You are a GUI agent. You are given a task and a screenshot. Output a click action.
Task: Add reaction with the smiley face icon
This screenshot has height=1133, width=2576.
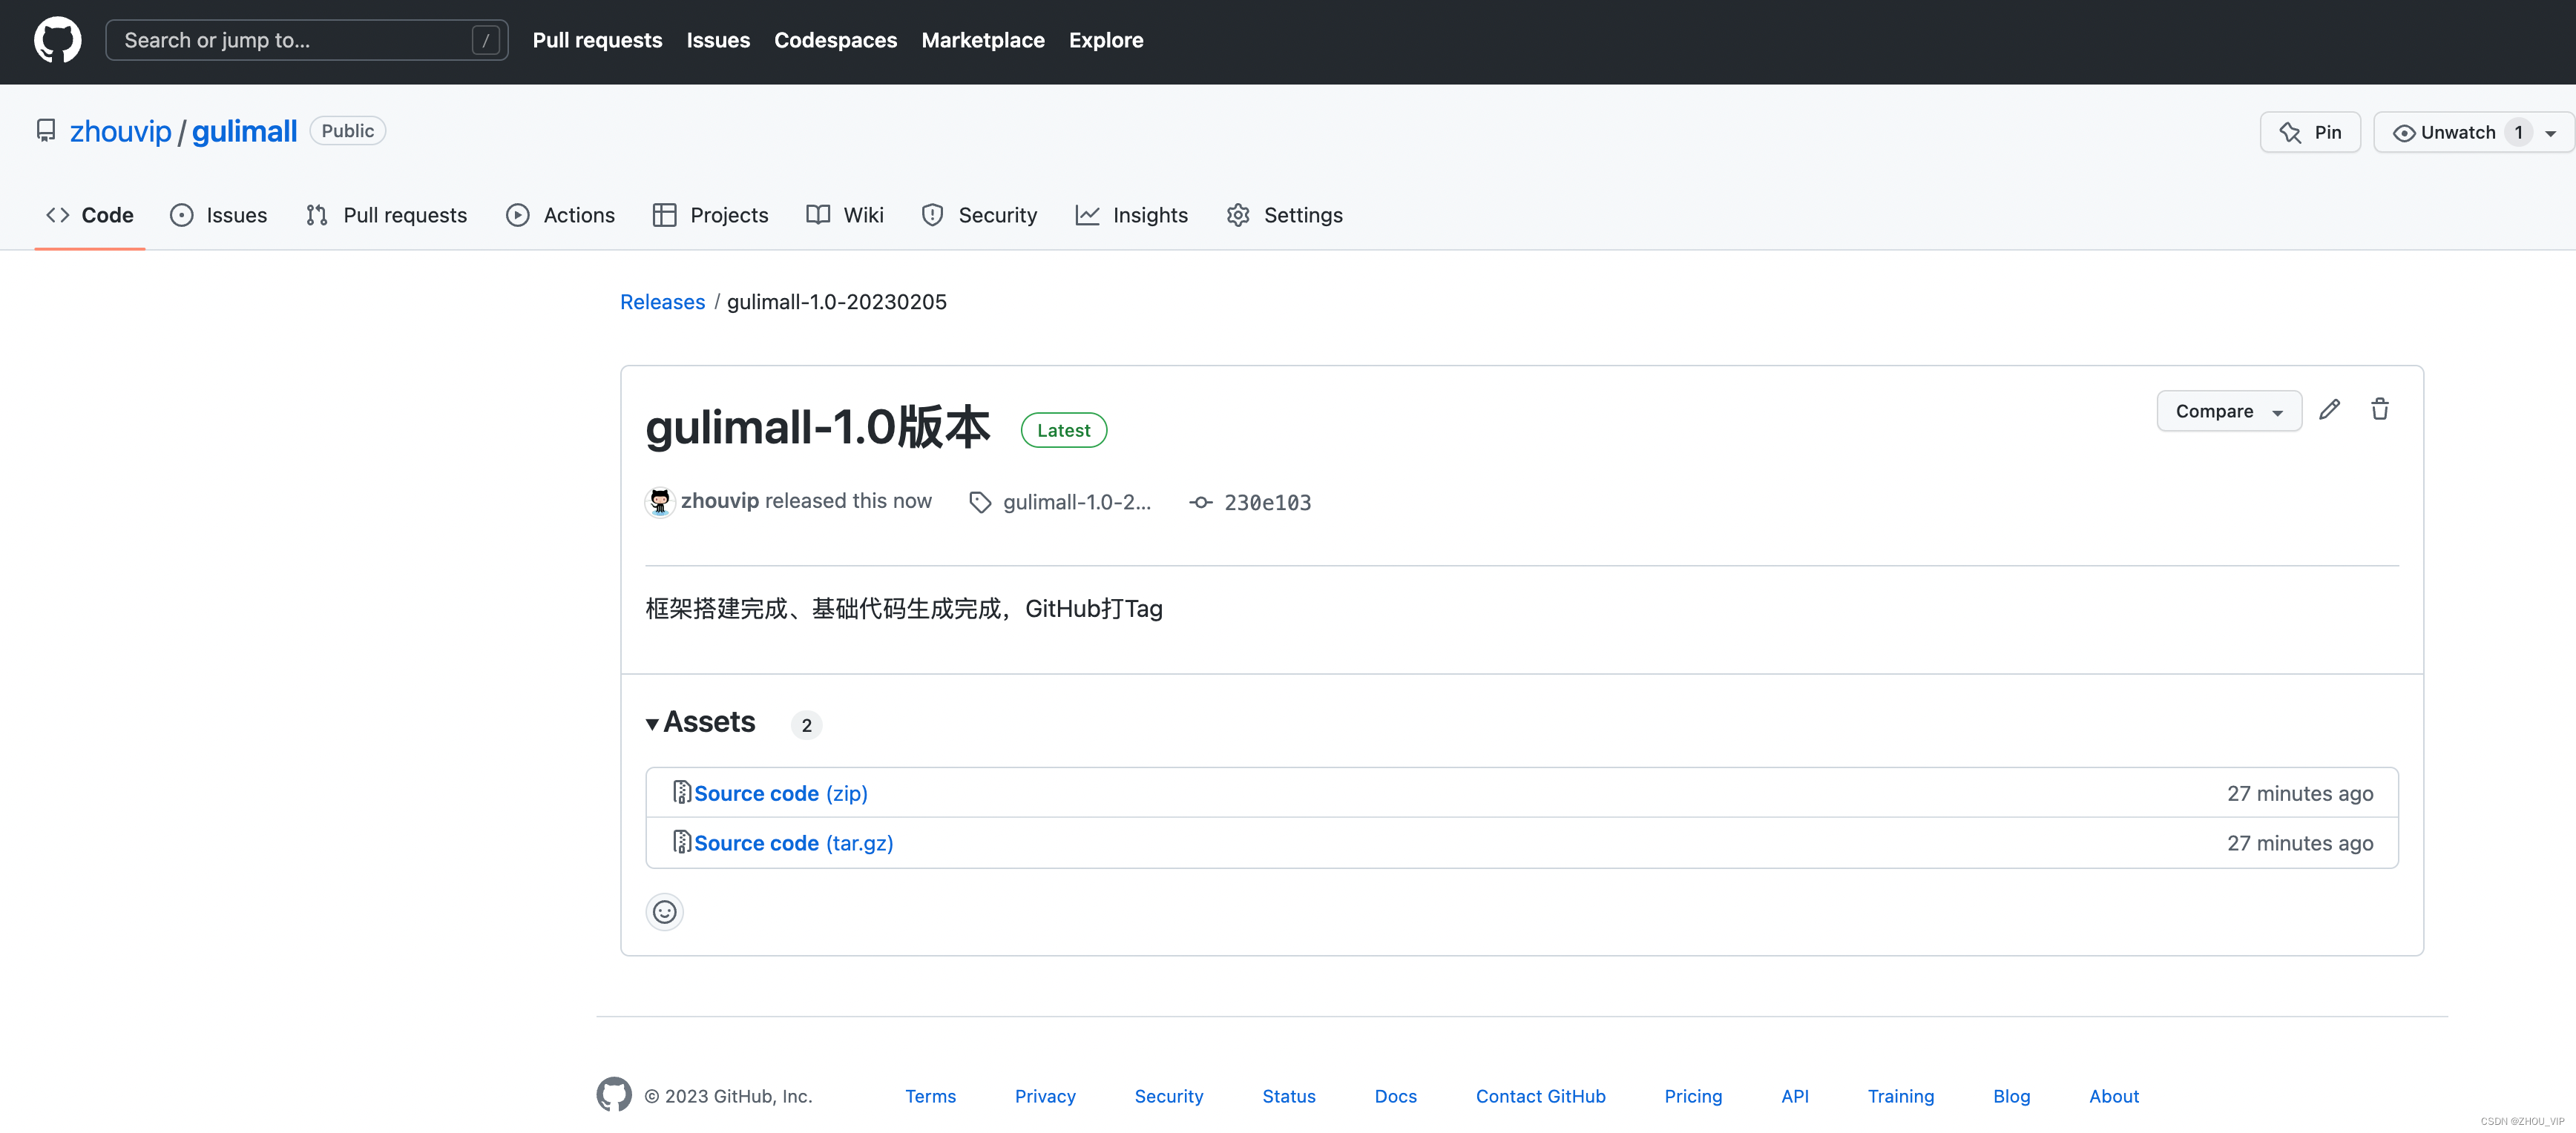(x=664, y=911)
